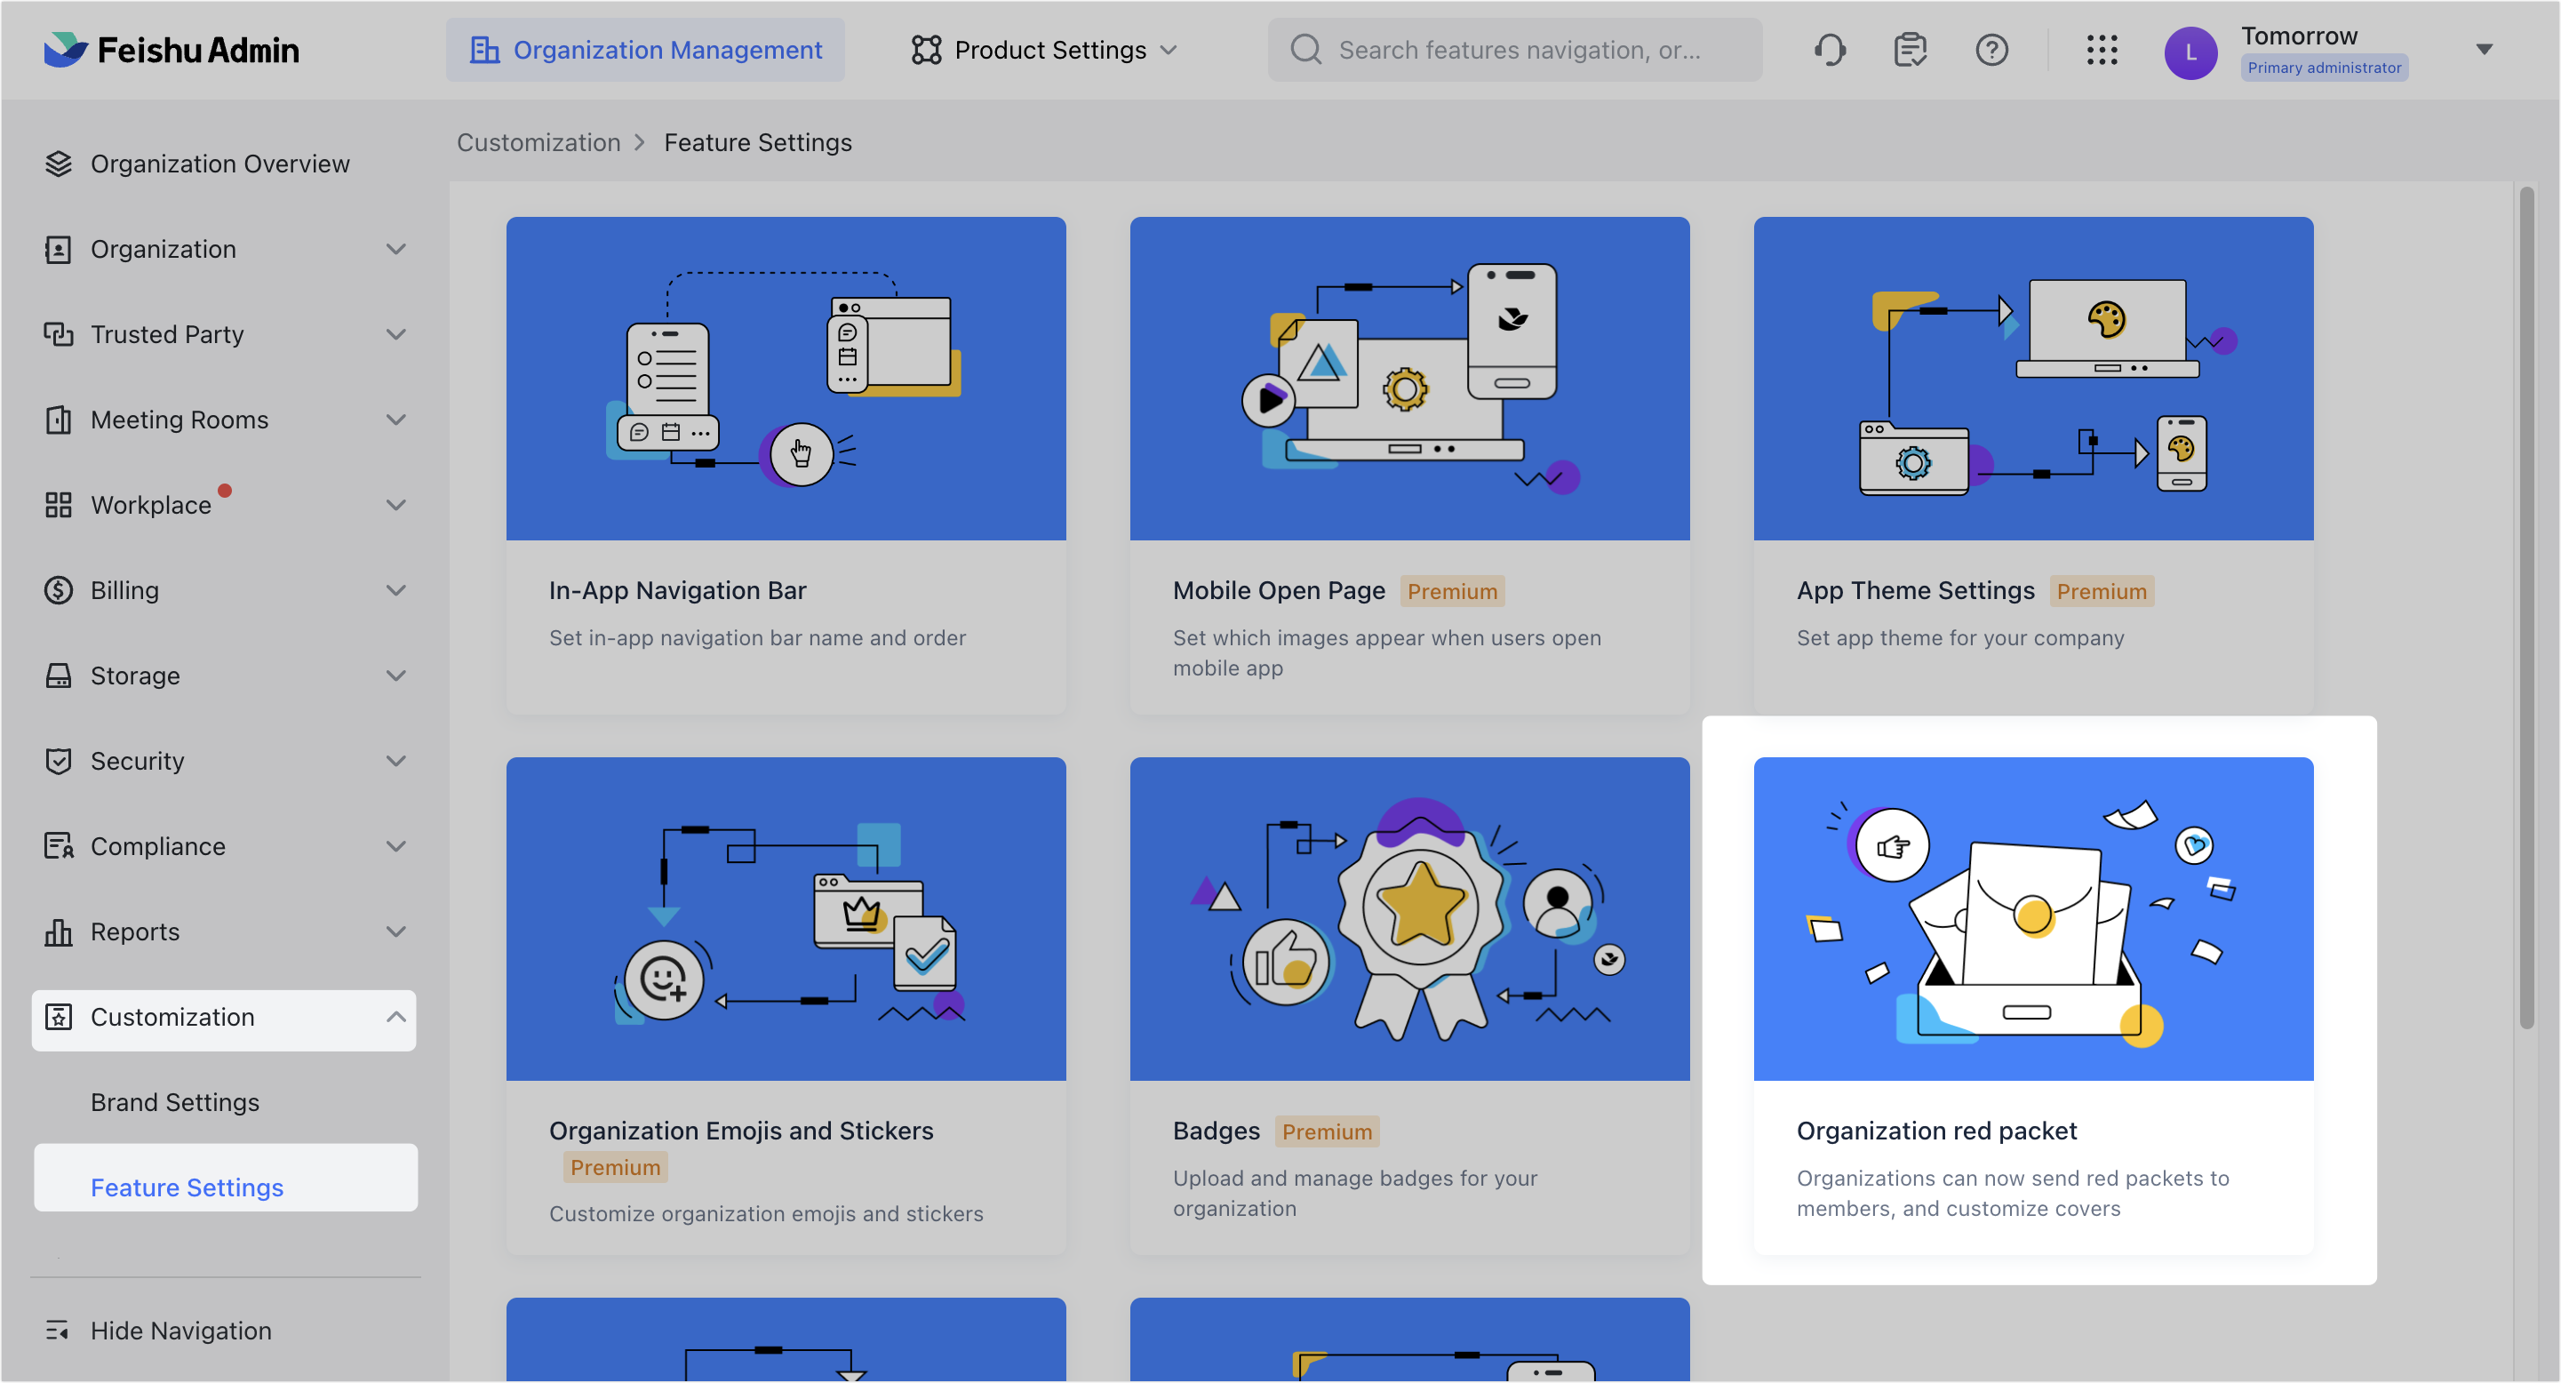Open the Product Settings dropdown
This screenshot has width=2561, height=1383.
pos(1044,50)
